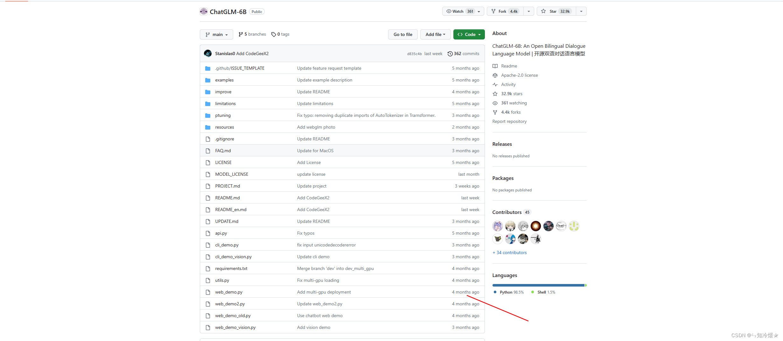Click the PROJECT.md file icon

(208, 186)
